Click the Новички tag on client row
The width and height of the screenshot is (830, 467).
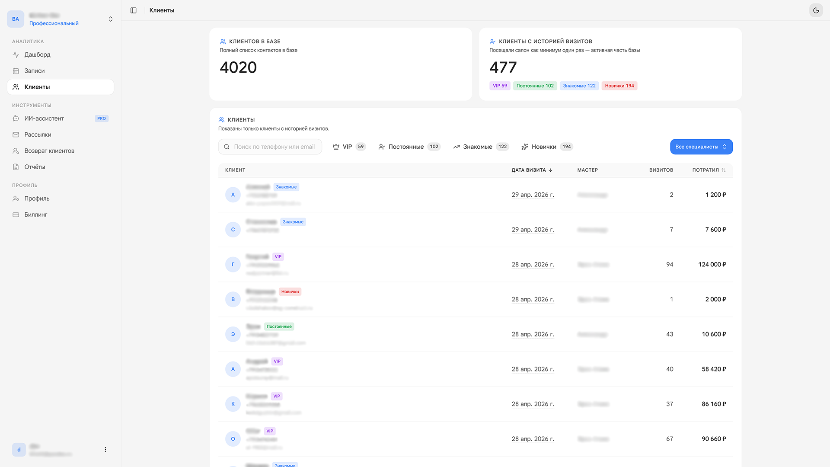290,291
